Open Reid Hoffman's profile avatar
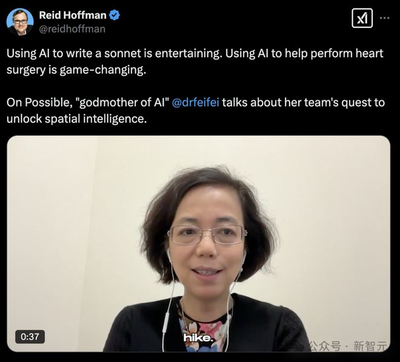This screenshot has height=362, width=400. click(x=20, y=21)
